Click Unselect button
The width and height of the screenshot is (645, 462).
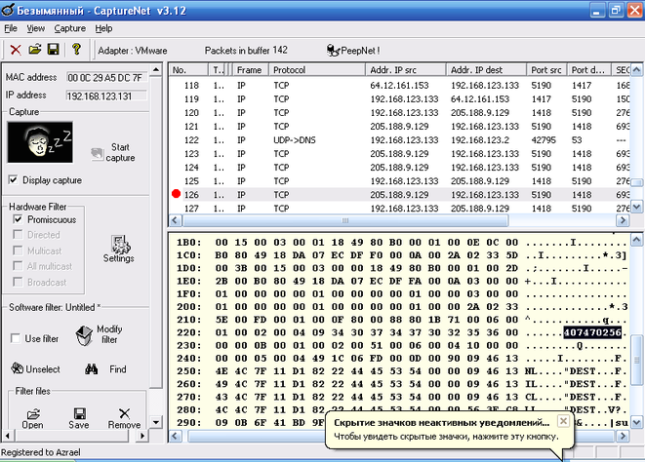pos(35,369)
